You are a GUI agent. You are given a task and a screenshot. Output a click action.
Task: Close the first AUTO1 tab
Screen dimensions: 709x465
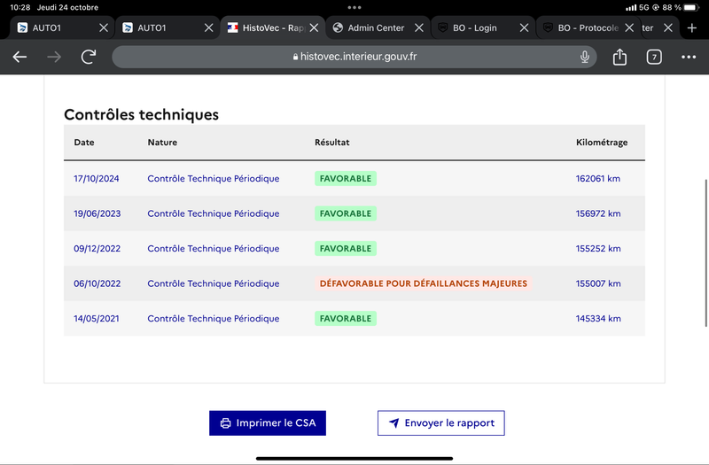coord(104,28)
